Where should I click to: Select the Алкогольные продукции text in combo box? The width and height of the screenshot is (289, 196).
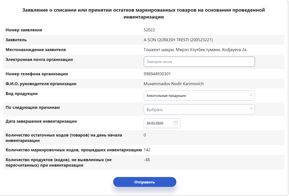(166, 96)
